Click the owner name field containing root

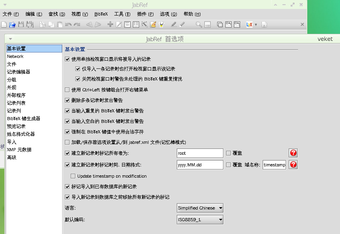tap(200, 153)
